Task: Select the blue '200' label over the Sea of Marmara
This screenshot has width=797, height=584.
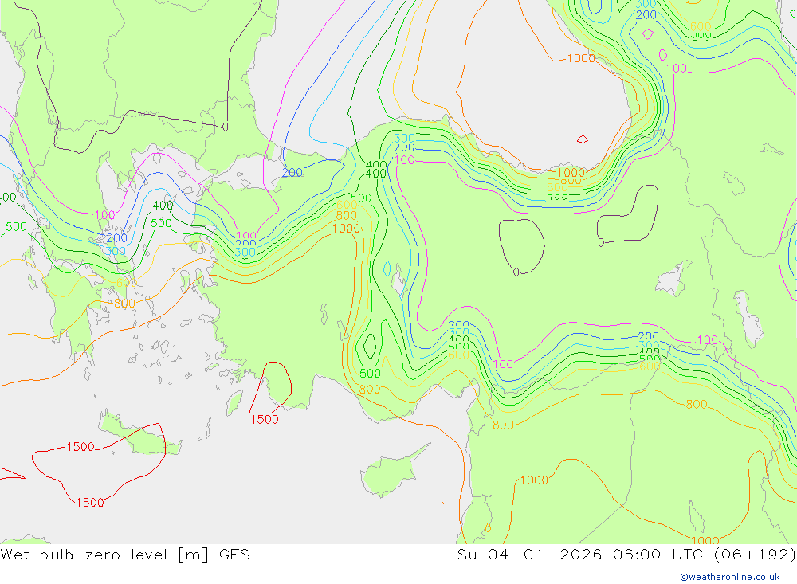Action: 292,173
